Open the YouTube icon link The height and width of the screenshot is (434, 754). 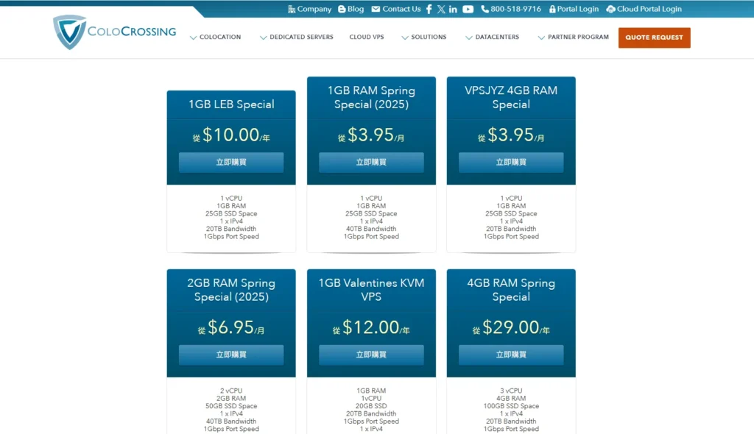click(468, 9)
